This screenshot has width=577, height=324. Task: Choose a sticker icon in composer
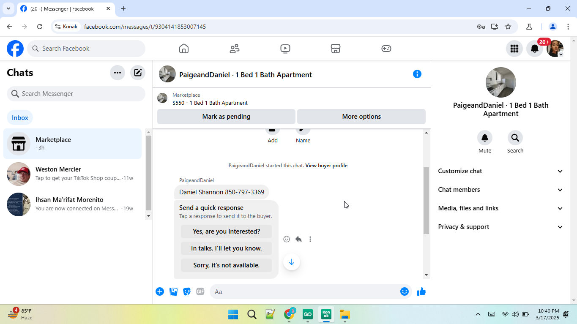pos(187,291)
